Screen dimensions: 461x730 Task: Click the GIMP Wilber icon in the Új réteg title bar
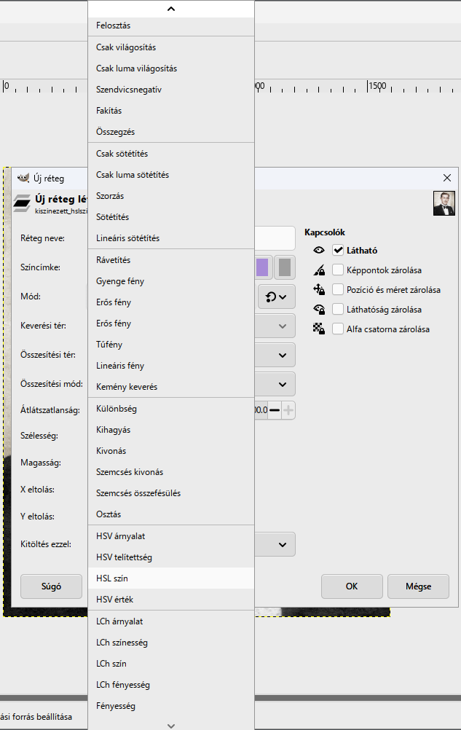(x=23, y=178)
